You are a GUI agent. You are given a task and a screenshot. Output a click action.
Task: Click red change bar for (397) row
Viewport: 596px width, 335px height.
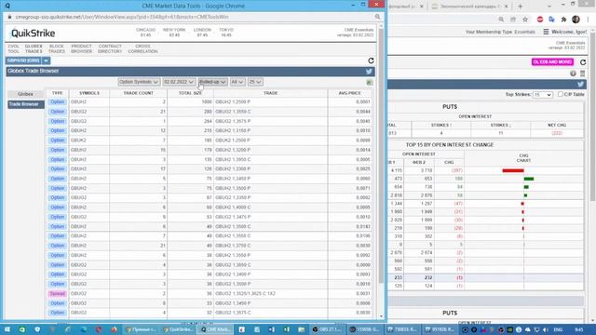pos(513,170)
